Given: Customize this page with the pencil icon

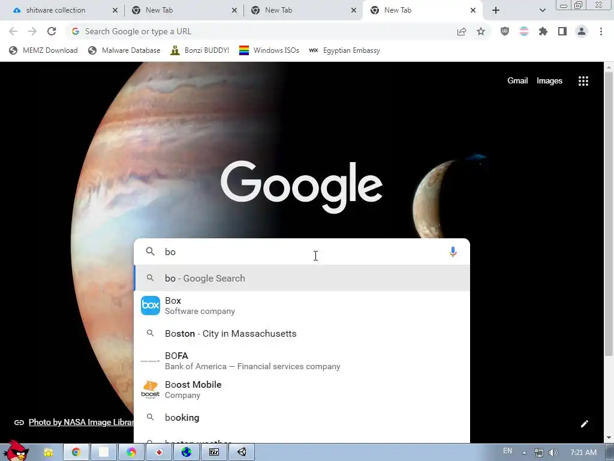Looking at the screenshot, I should click(584, 424).
